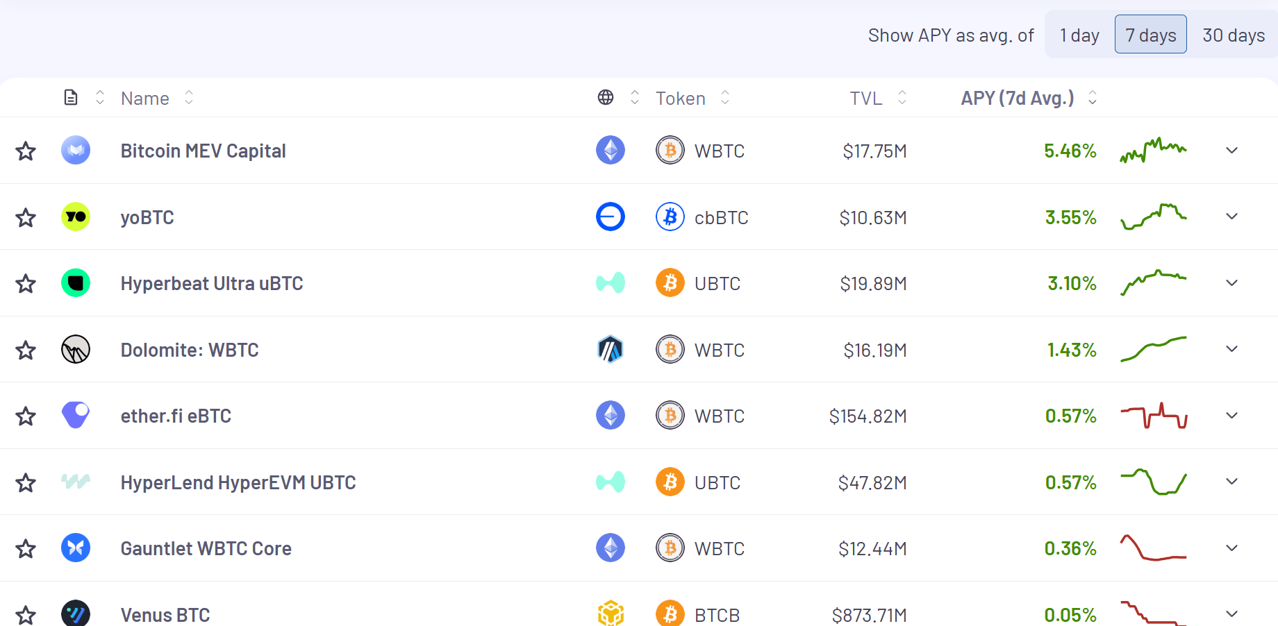View the ether.fi eBTC APY sparkline chart
Viewport: 1278px width, 626px height.
(x=1153, y=415)
